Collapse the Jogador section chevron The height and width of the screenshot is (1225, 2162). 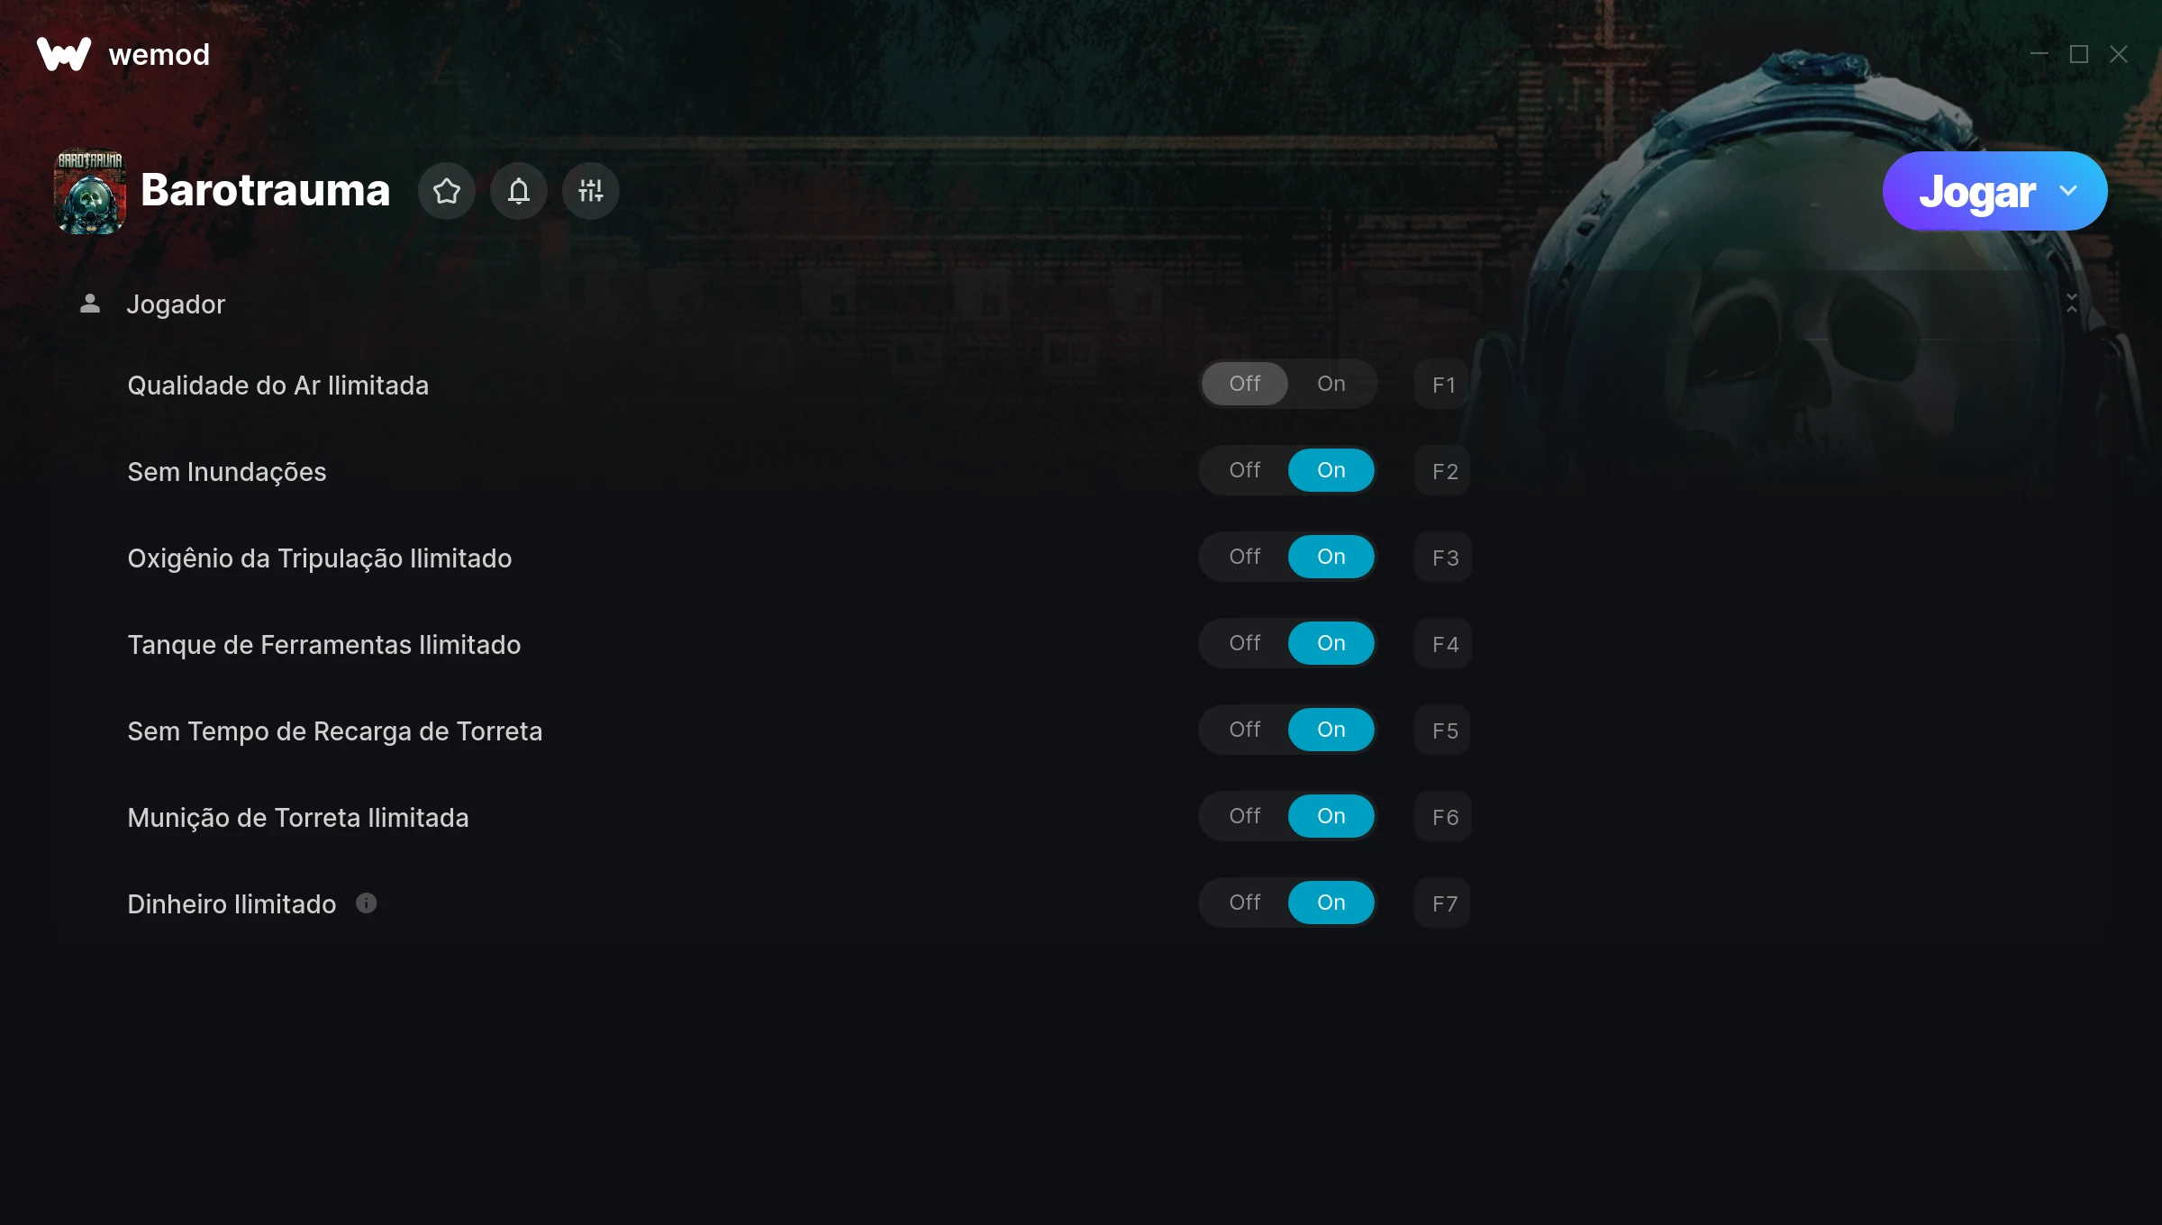pyautogui.click(x=2072, y=304)
